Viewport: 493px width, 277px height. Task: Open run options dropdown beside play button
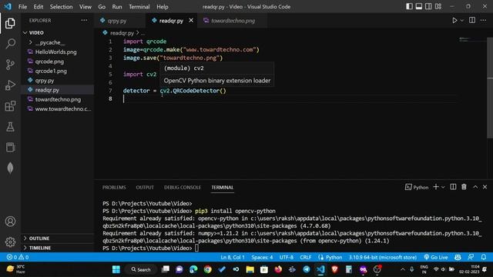(x=462, y=21)
